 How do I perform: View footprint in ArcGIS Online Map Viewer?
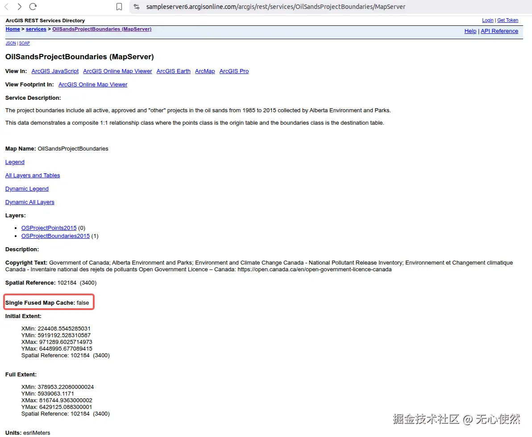click(x=93, y=84)
